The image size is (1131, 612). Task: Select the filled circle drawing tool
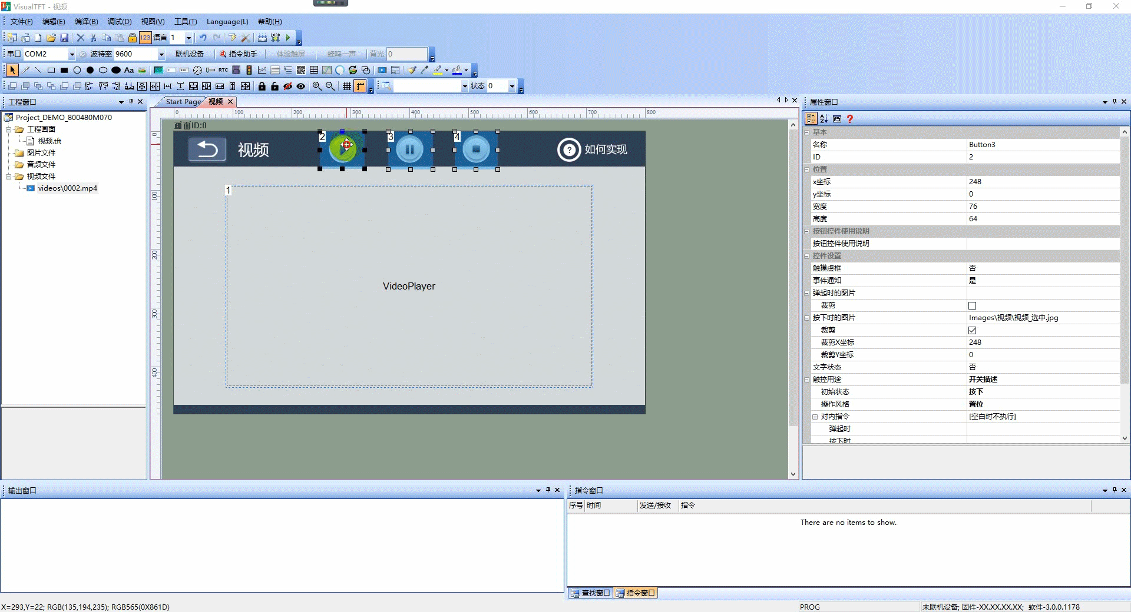coord(90,70)
